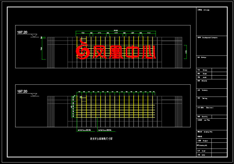Select the elevation triangle marker in lower view
The image size is (234, 164).
[x=34, y=95]
